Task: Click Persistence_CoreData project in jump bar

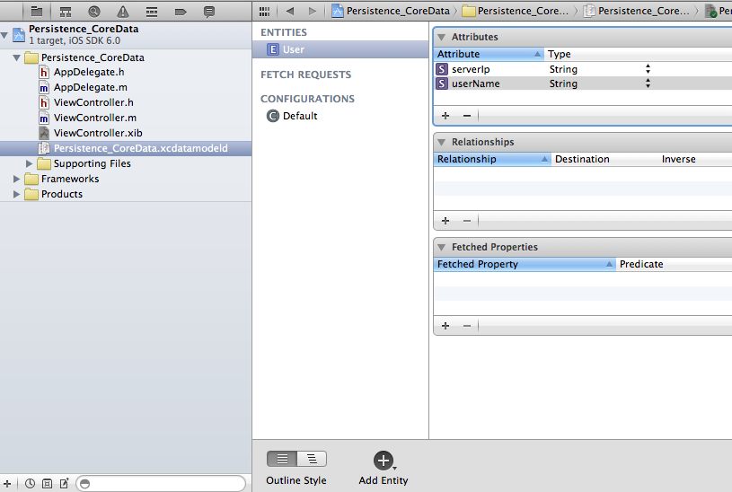Action: [x=391, y=11]
